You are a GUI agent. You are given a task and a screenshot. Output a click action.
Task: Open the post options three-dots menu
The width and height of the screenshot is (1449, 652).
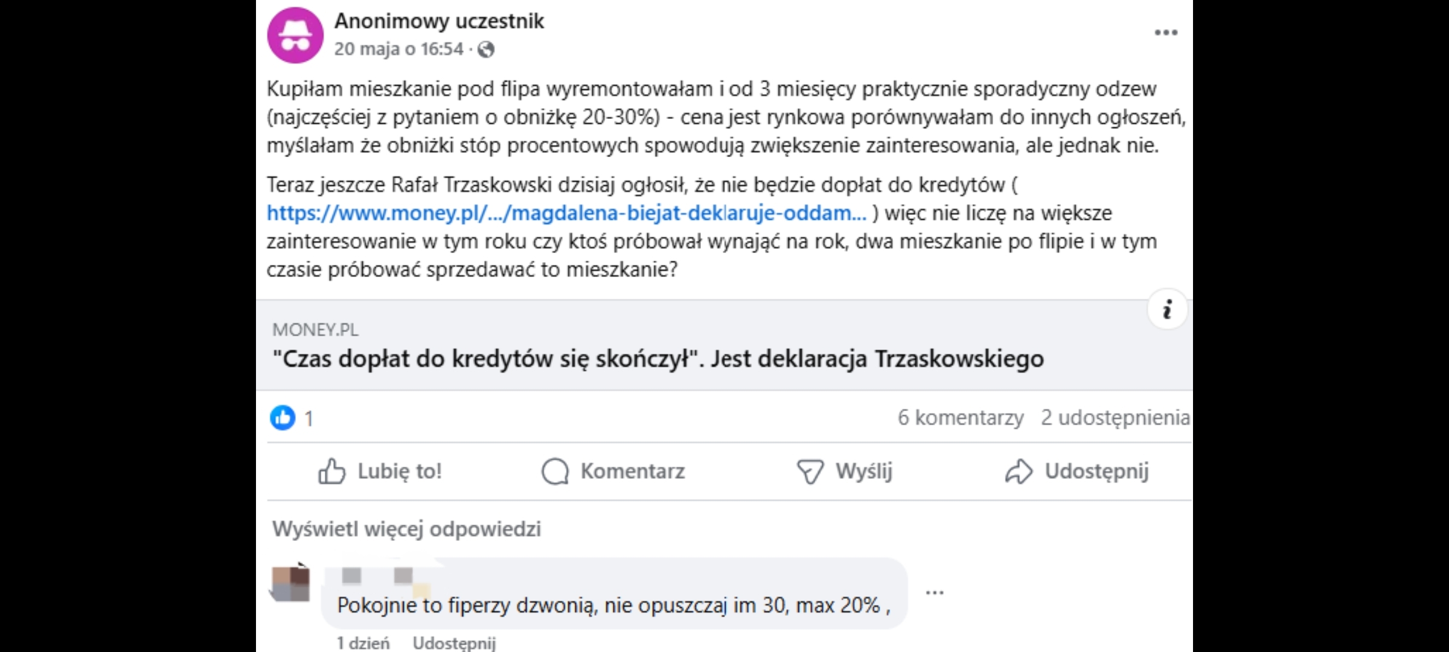pyautogui.click(x=1166, y=33)
